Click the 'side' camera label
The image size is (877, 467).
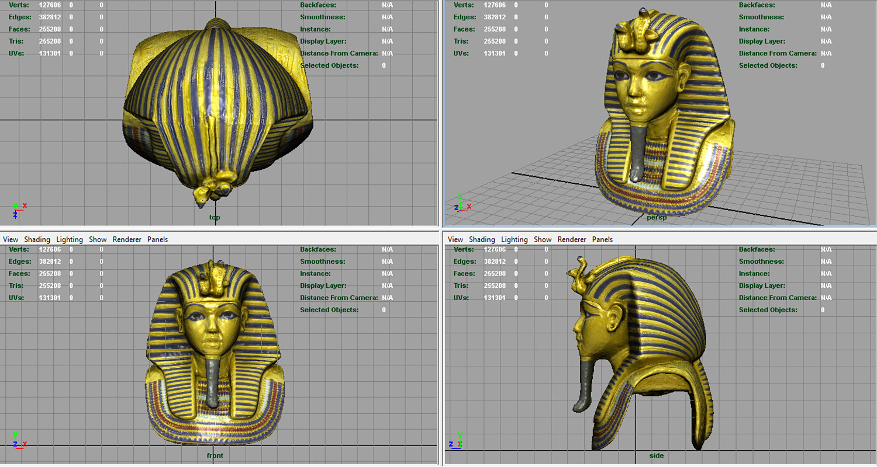tap(657, 455)
